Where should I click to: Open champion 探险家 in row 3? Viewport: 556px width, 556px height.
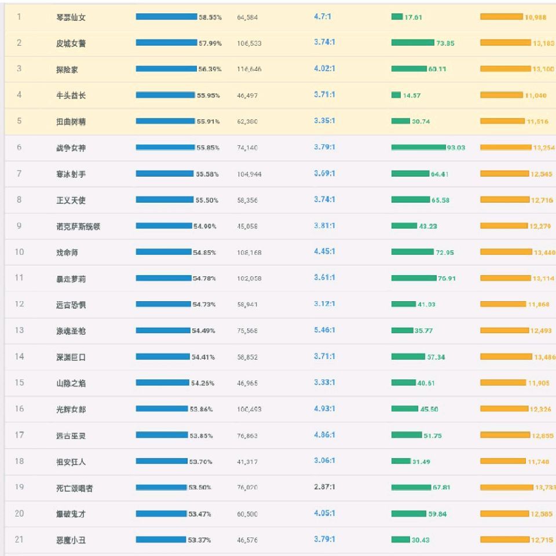(67, 69)
